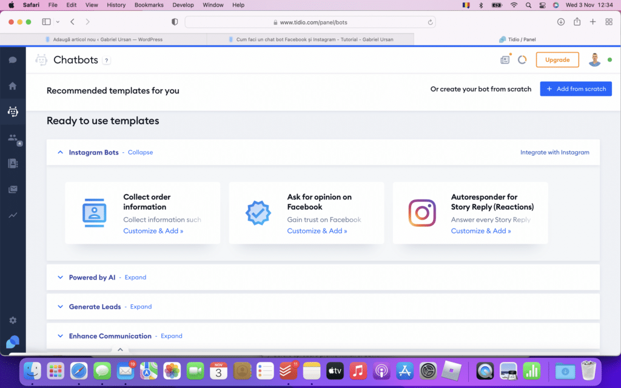Click the Apple menu logo
The image size is (621, 388).
(12, 5)
